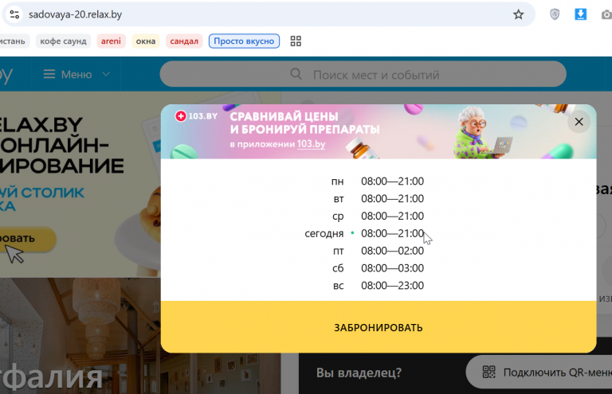This screenshot has width=612, height=394.
Task: Open the shield extension icon
Action: [555, 14]
